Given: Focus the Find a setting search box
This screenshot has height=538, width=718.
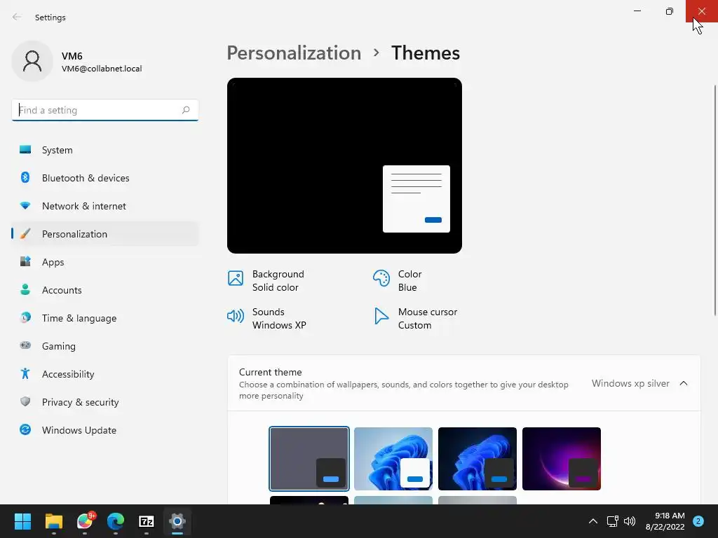Looking at the screenshot, I should [105, 110].
